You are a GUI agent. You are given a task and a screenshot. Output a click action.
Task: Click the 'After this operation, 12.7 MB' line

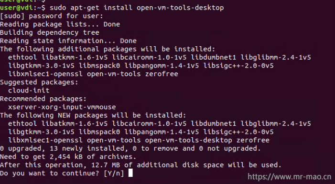coord(141,165)
